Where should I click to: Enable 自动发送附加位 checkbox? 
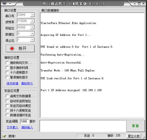7,101
